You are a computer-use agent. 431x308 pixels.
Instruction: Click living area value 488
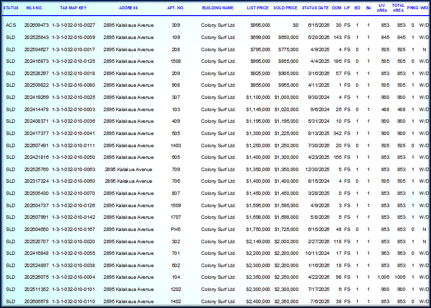[385, 110]
